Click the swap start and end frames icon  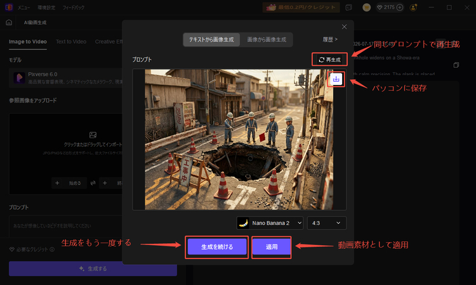pos(93,183)
